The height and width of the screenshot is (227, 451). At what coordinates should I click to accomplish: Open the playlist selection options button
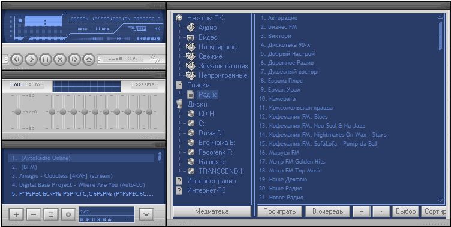tap(51, 214)
